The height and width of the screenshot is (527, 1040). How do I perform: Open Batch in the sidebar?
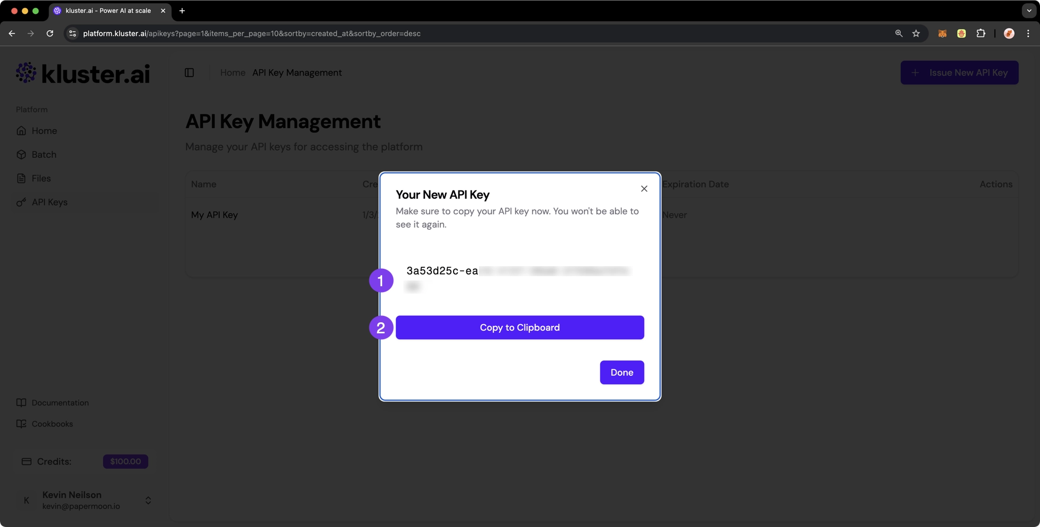(x=44, y=155)
